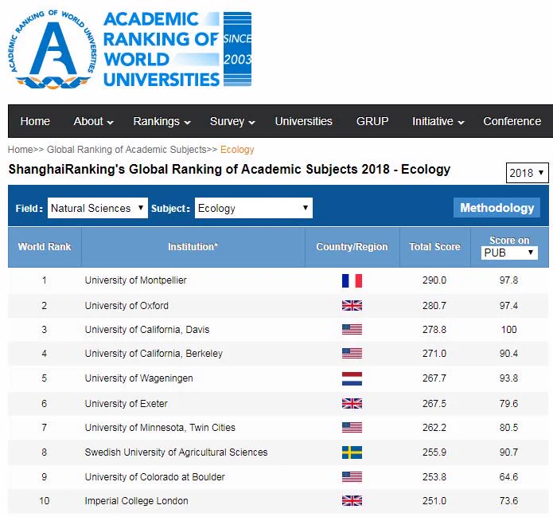Click total score 262.2
553x517 pixels.
(434, 427)
